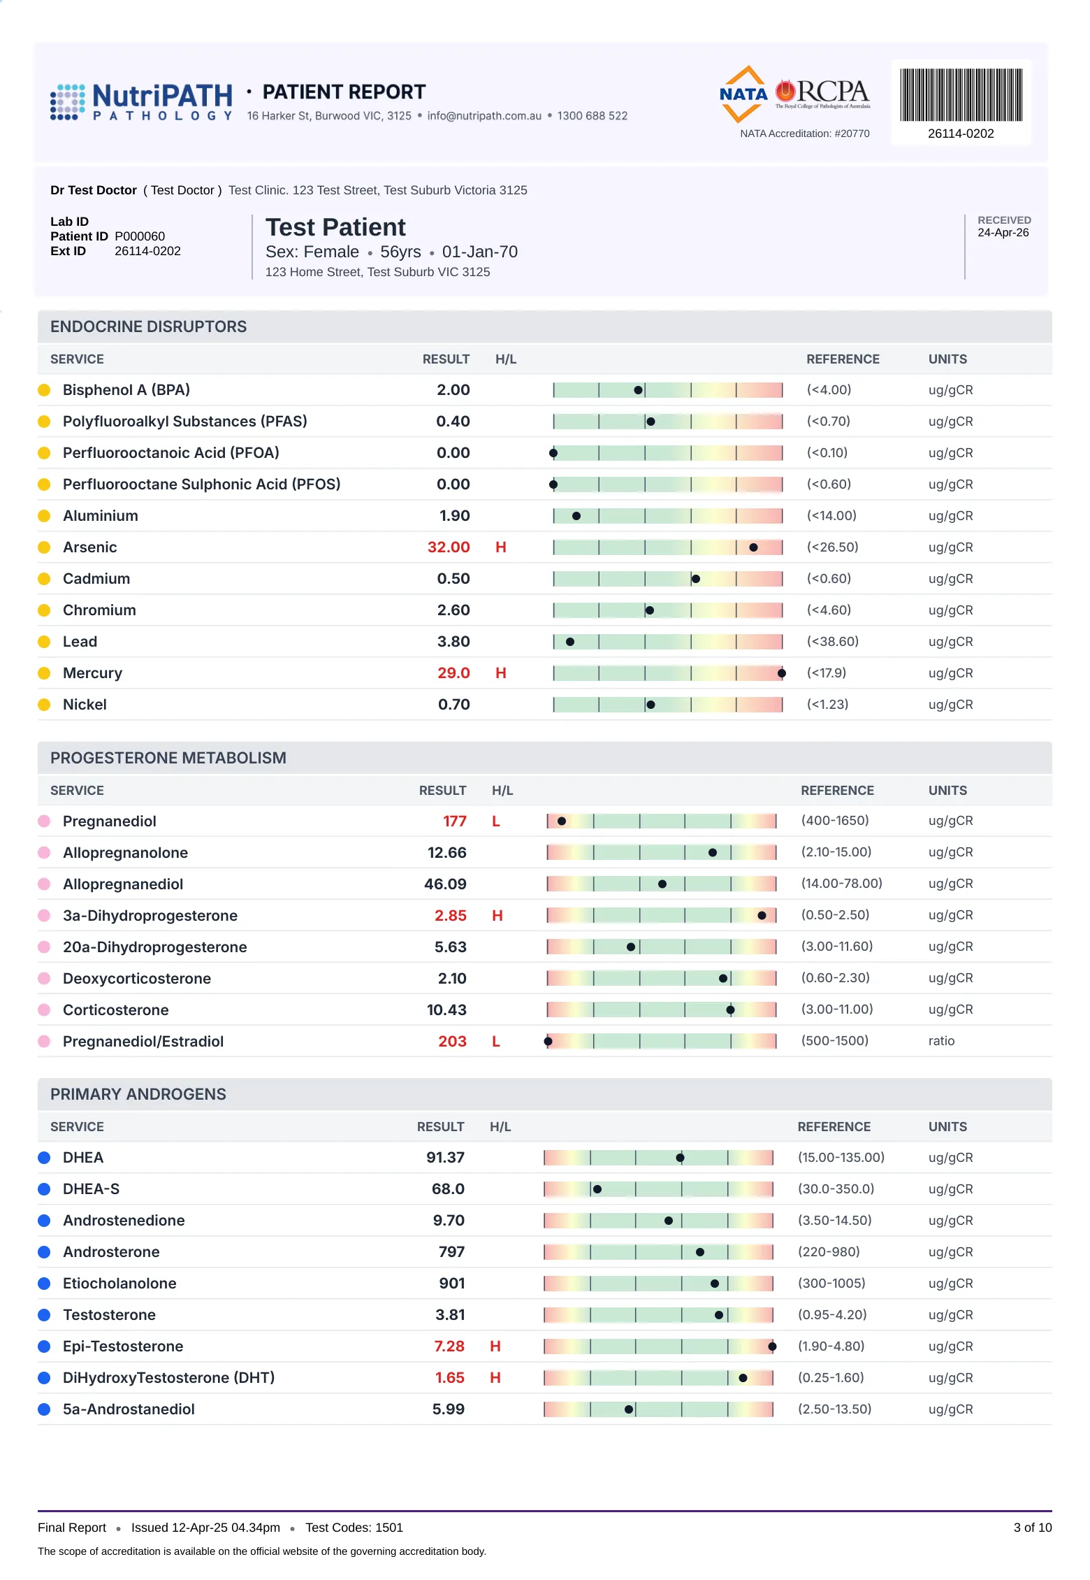Select the ENDOCRINE DISRUPTORS section header

[x=545, y=326]
